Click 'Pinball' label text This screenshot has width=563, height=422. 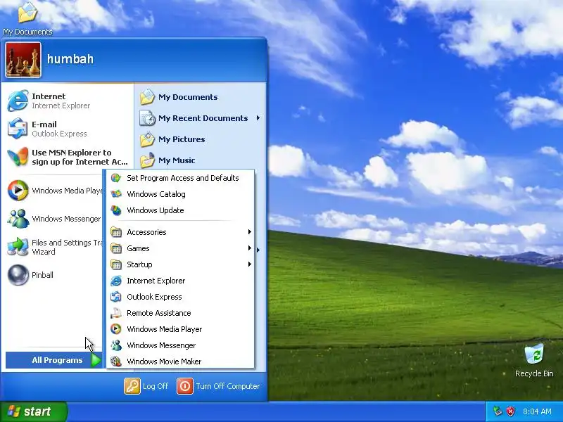coord(42,275)
